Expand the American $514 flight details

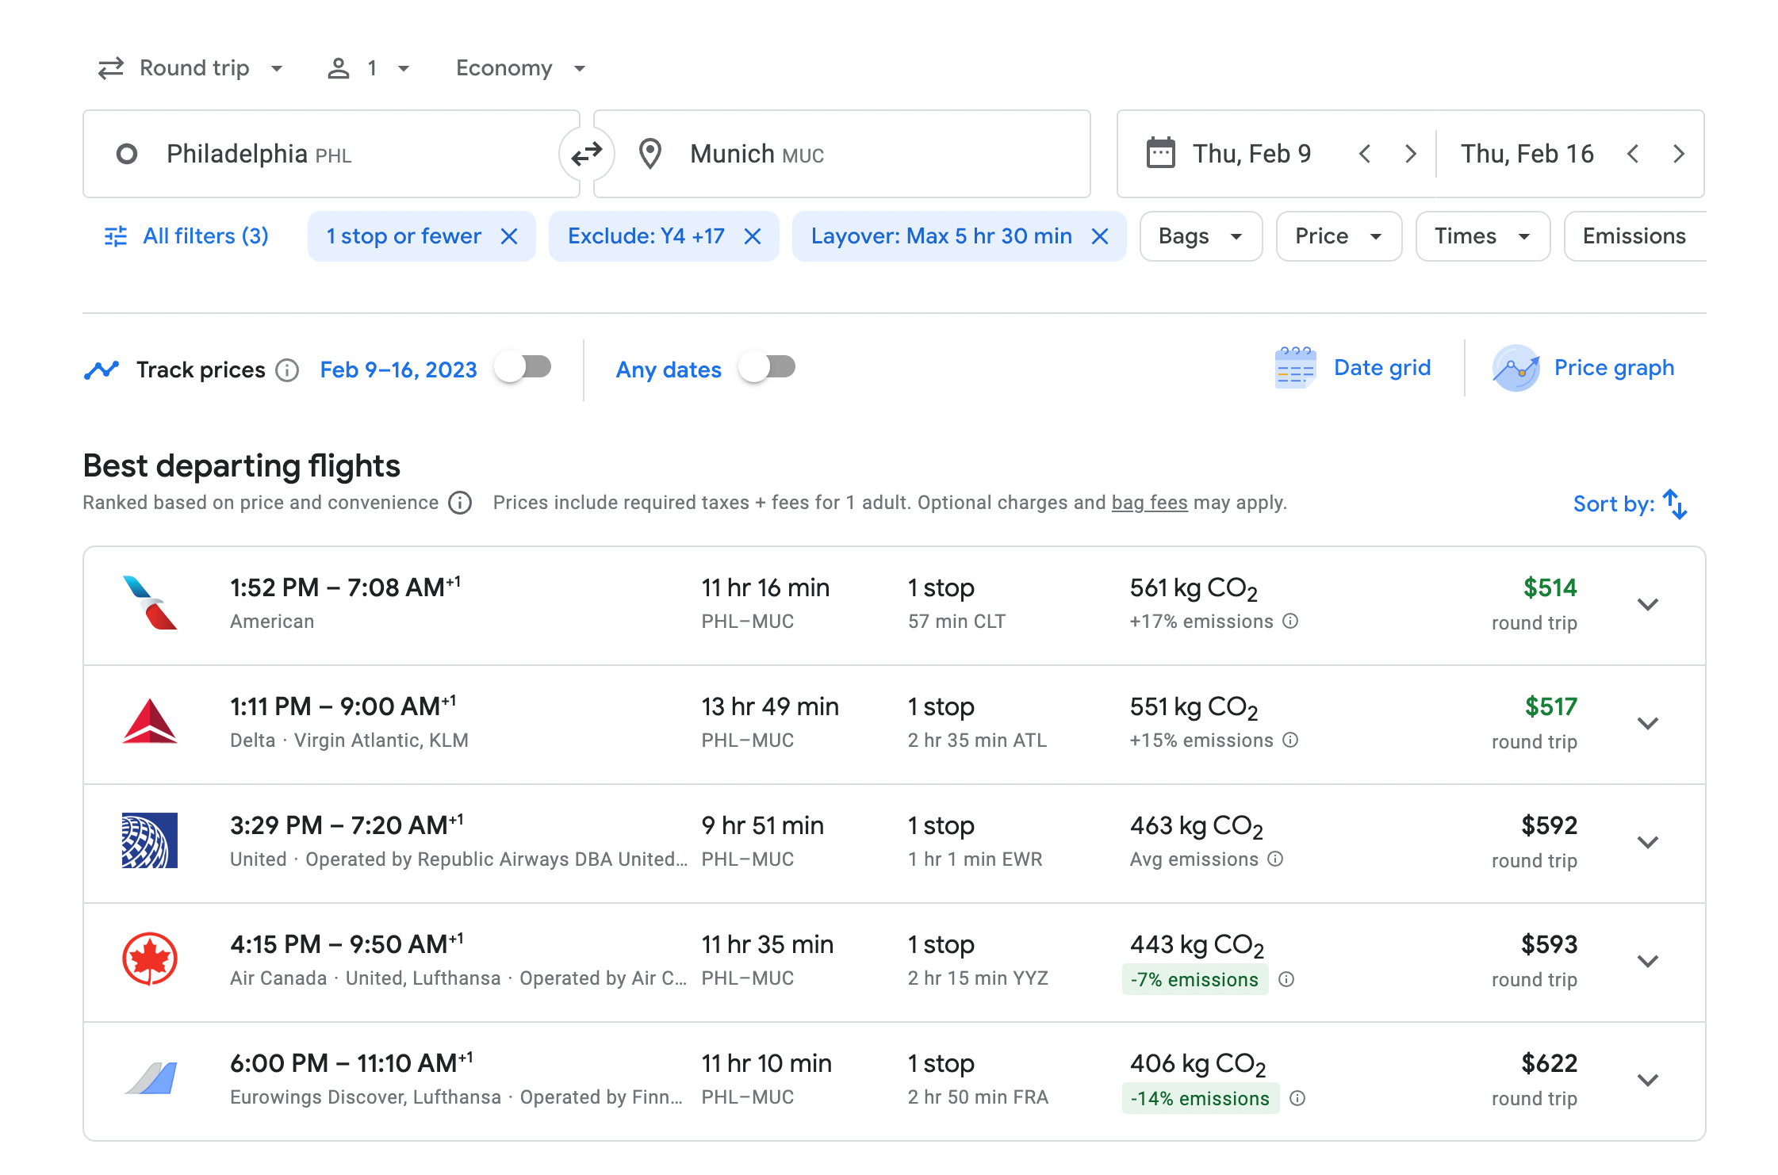pyautogui.click(x=1647, y=605)
